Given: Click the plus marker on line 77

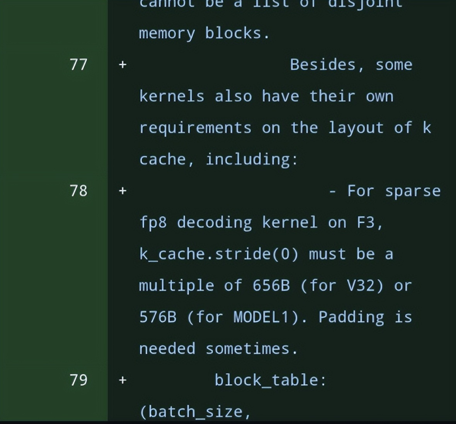Looking at the screenshot, I should coord(123,65).
